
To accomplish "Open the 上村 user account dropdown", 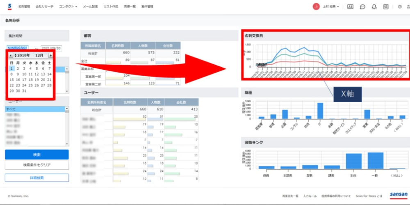I will pyautogui.click(x=331, y=7).
